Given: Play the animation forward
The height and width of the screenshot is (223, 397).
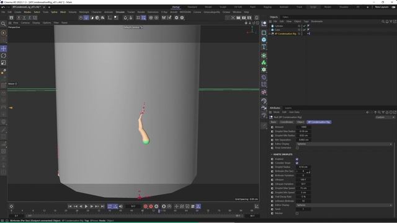Looking at the screenshot, I should click(x=86, y=206).
